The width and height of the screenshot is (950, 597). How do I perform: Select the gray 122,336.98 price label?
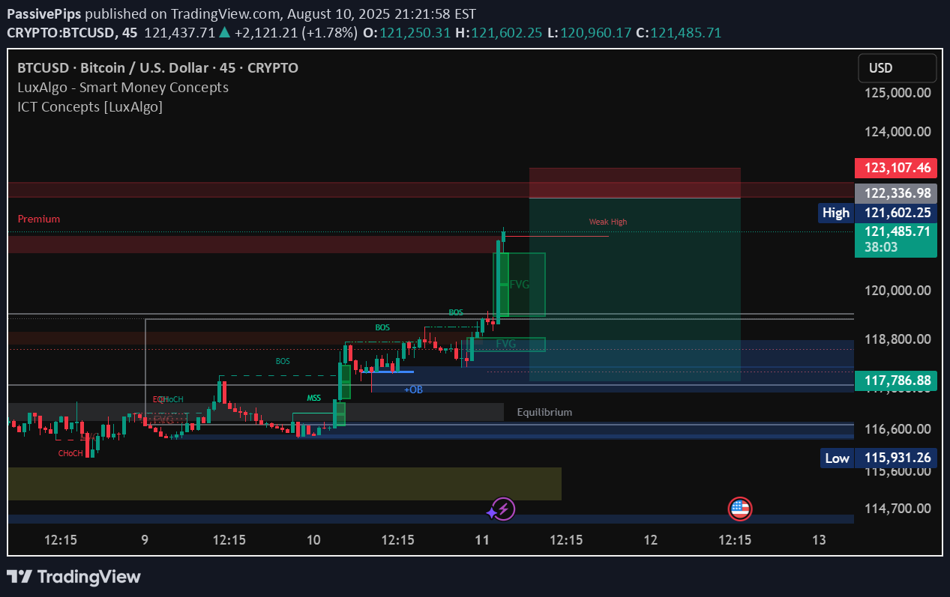pos(895,193)
